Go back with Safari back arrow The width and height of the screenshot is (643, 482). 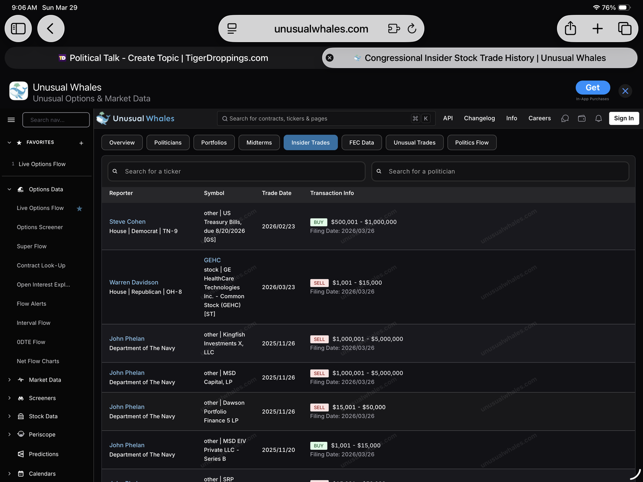(x=50, y=29)
